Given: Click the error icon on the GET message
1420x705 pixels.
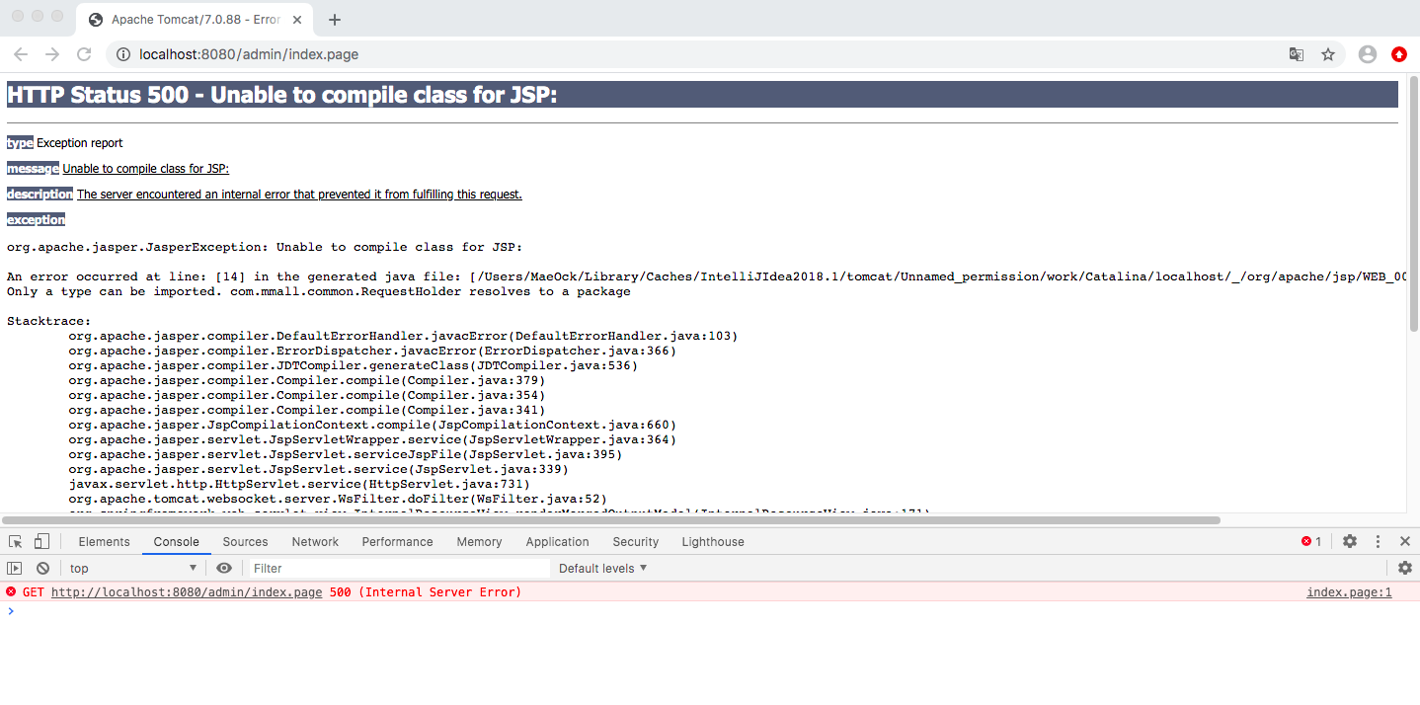Looking at the screenshot, I should tap(11, 591).
